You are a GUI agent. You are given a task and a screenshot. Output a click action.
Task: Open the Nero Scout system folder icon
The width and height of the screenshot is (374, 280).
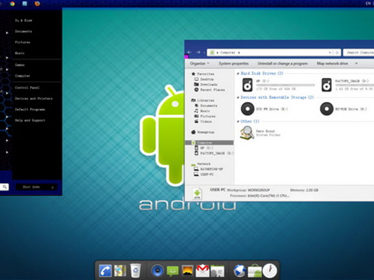click(247, 133)
